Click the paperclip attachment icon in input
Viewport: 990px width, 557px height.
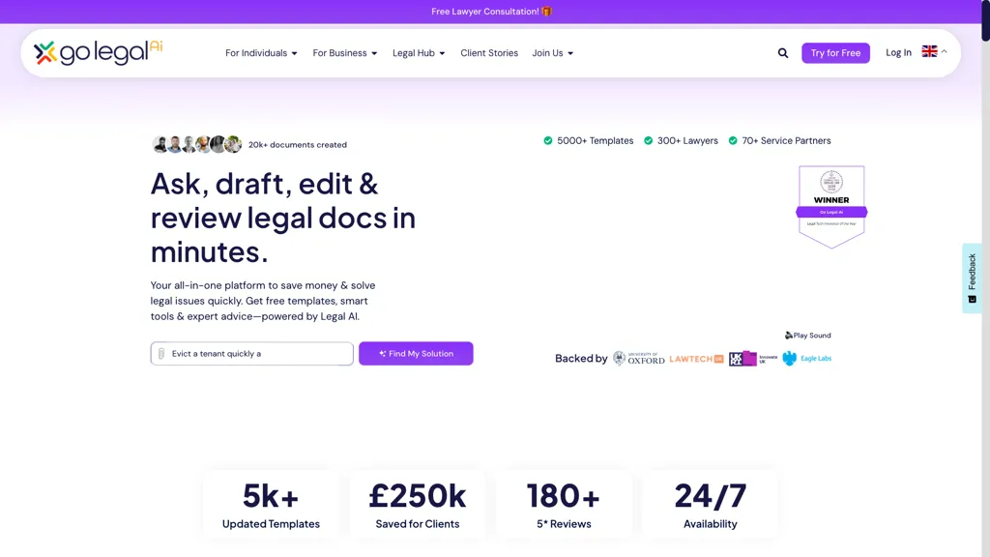[x=161, y=354]
